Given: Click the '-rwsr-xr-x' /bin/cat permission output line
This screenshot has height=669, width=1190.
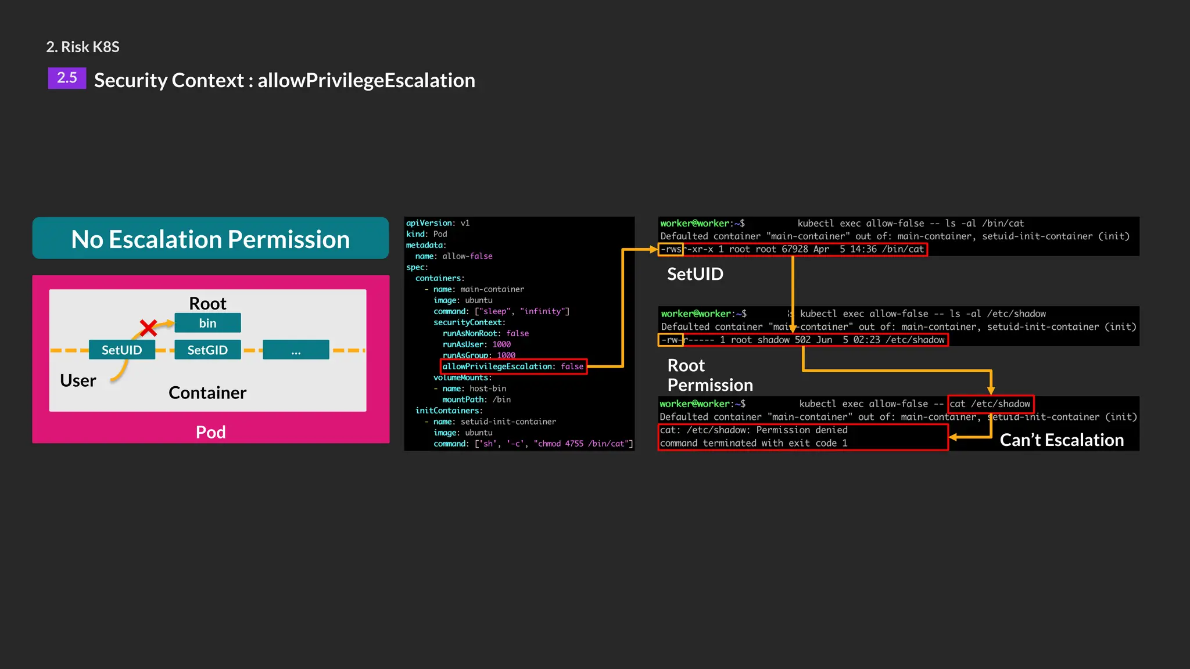Looking at the screenshot, I should point(793,249).
